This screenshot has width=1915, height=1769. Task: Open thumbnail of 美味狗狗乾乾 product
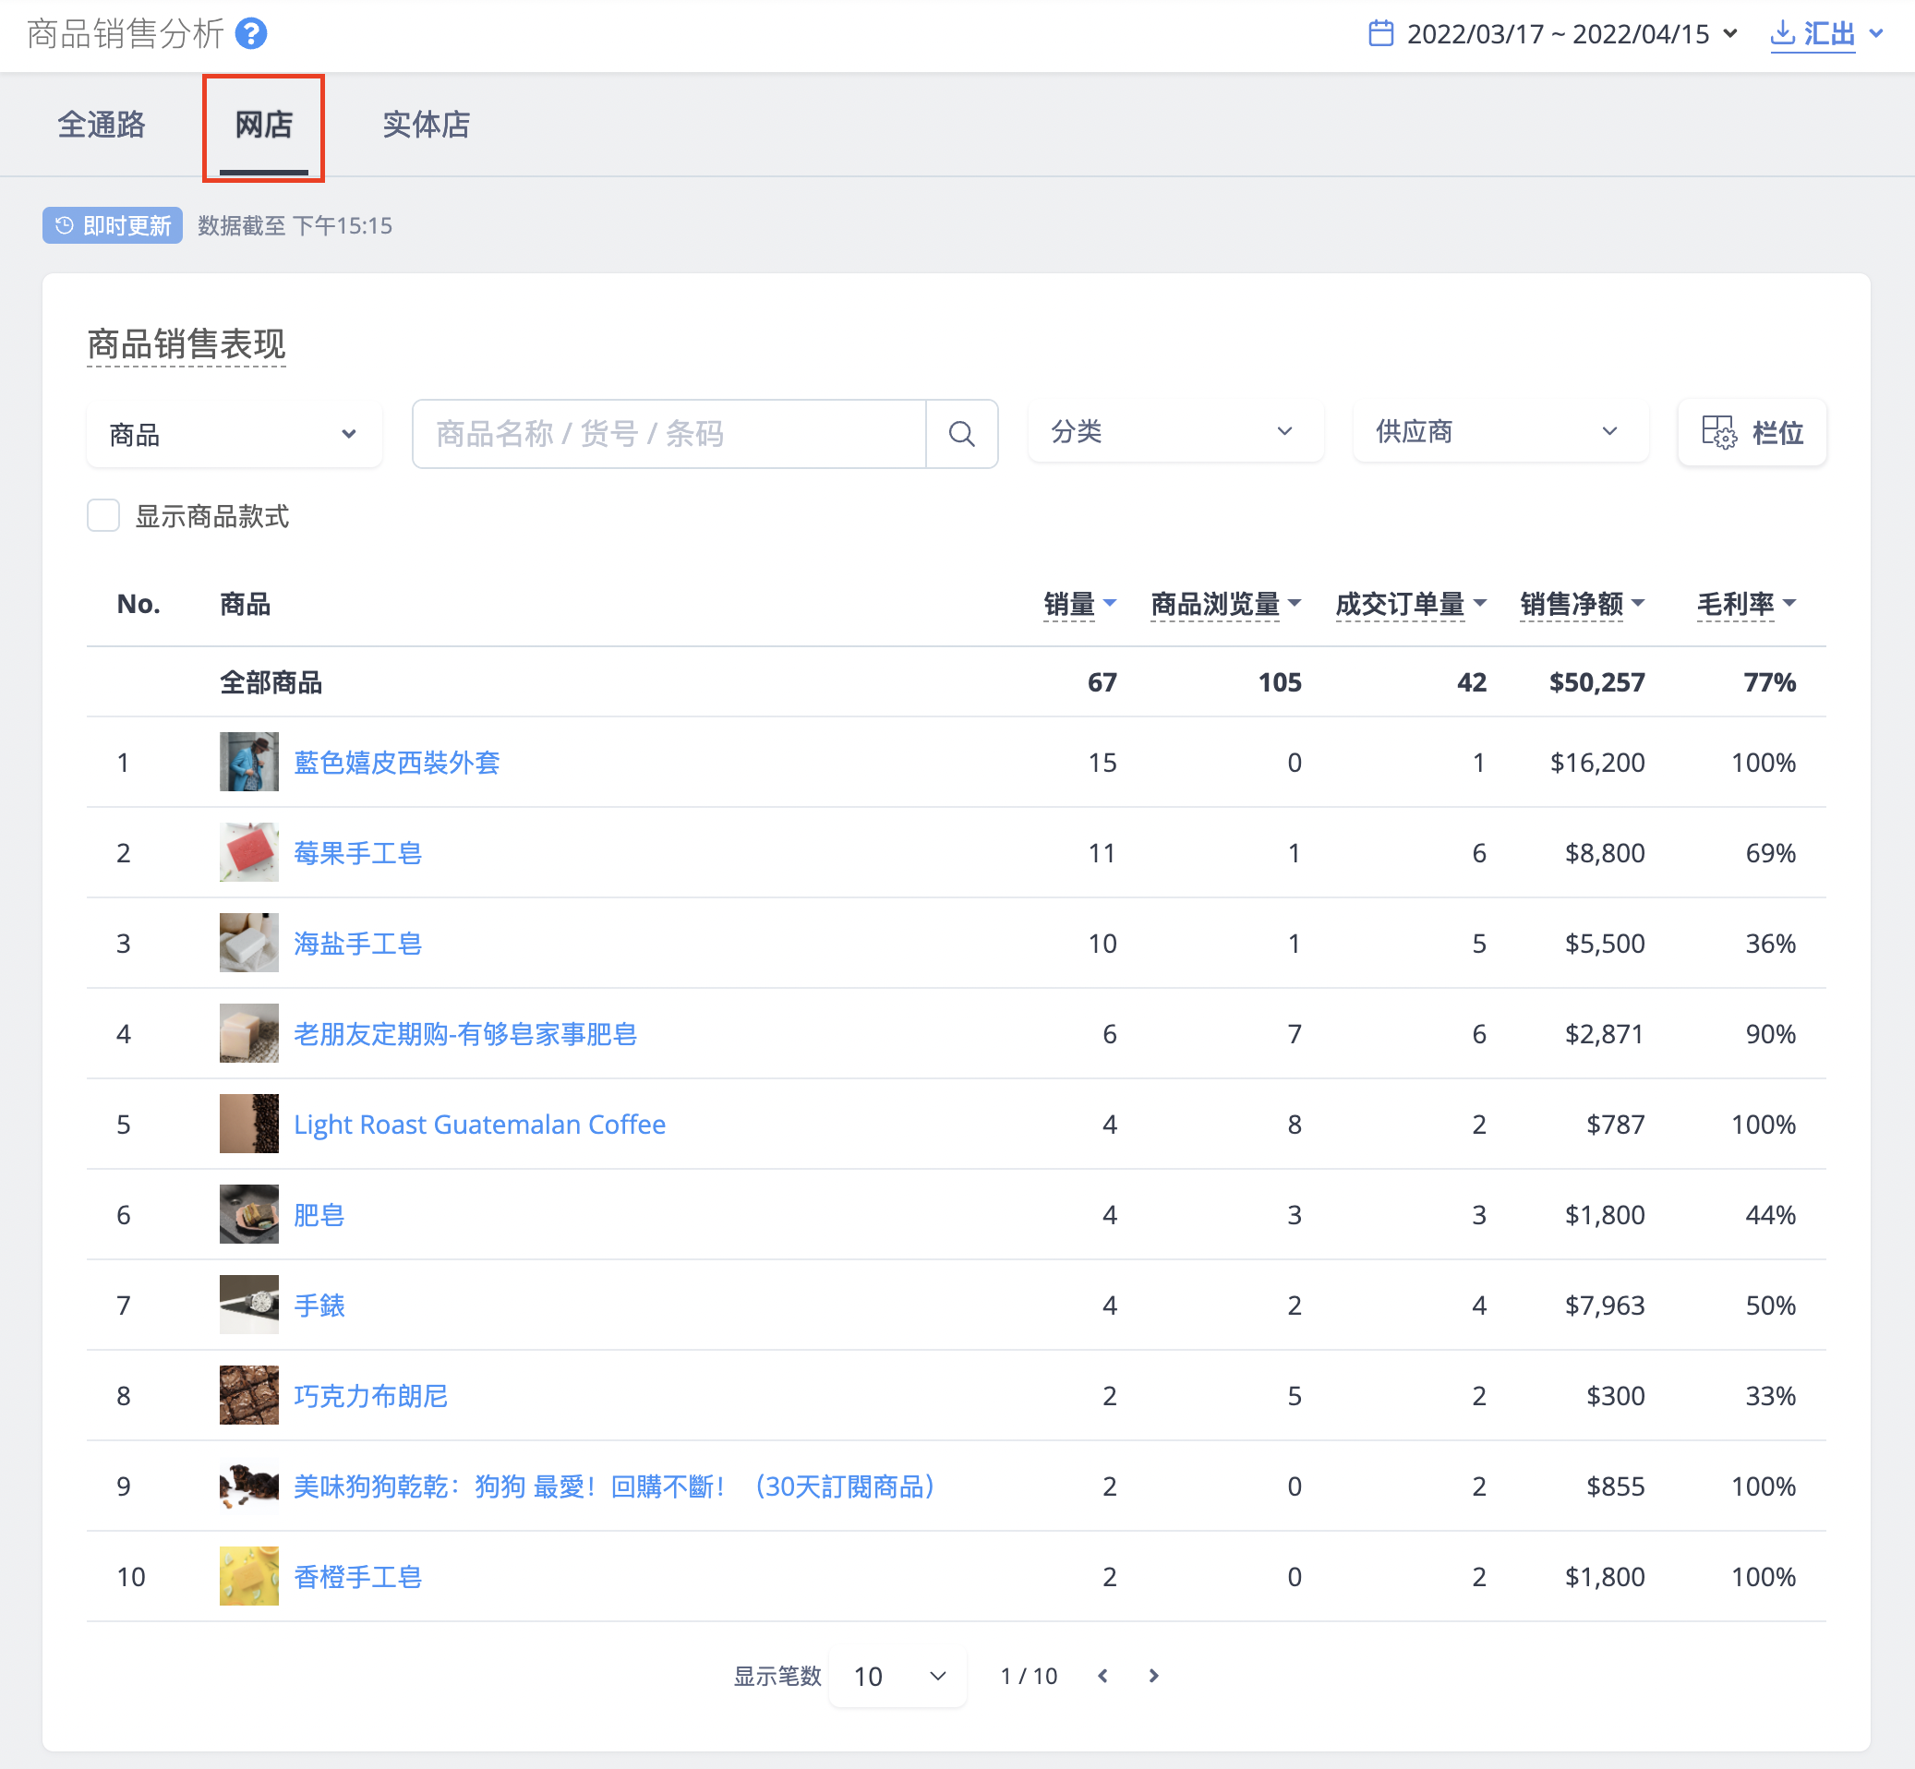tap(249, 1486)
